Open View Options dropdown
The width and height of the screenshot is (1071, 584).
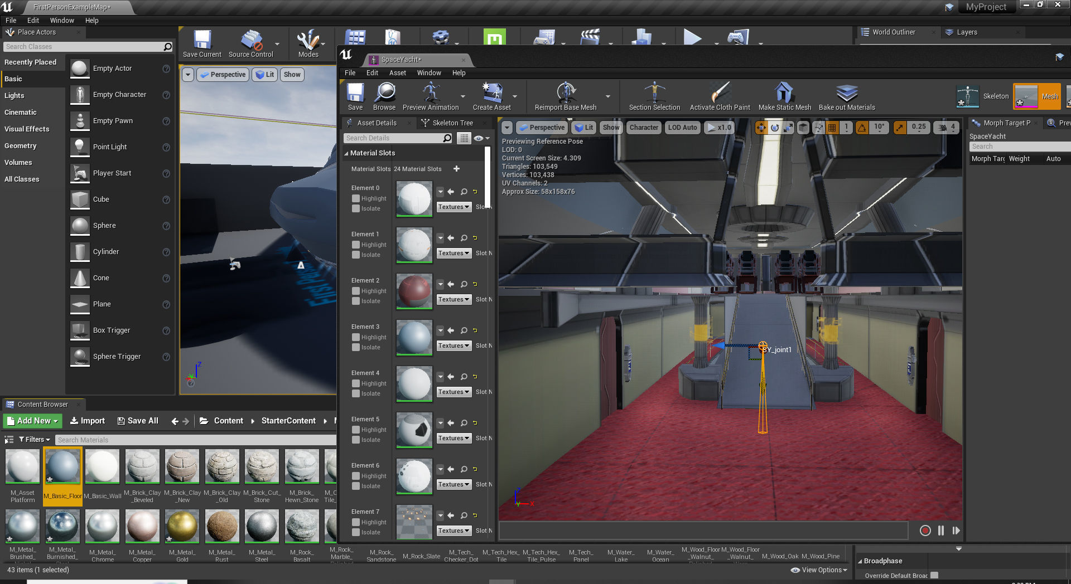point(819,570)
